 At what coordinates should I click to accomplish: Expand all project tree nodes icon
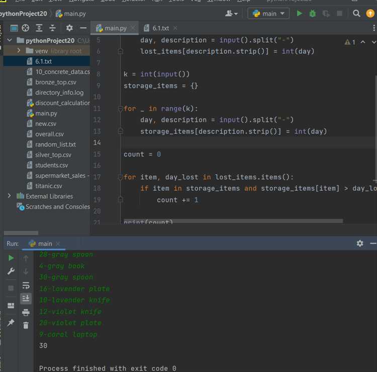(39, 28)
